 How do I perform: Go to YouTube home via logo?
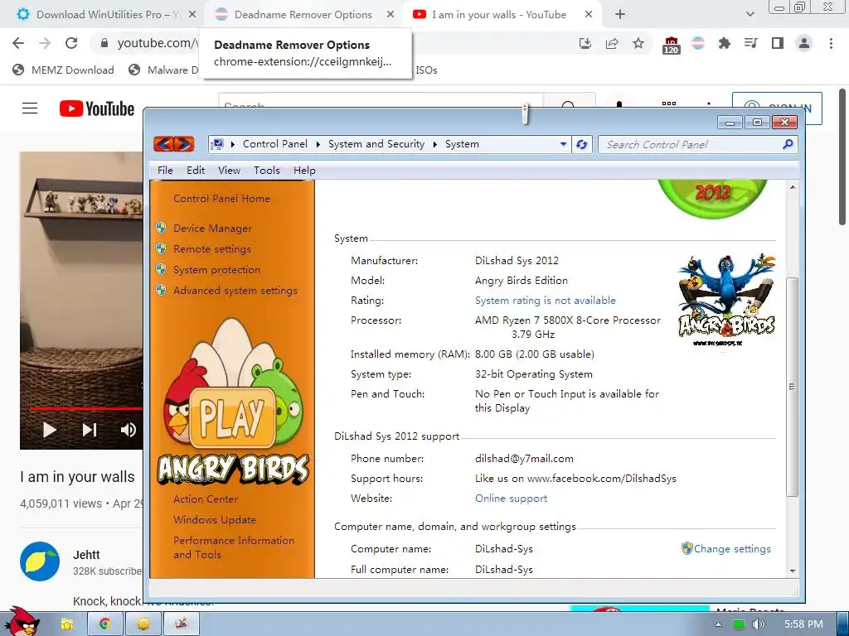coord(97,108)
